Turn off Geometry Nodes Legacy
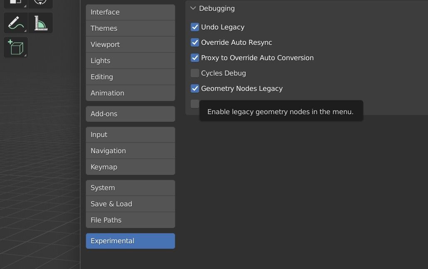Screen dimensions: 428x269 click(x=195, y=88)
